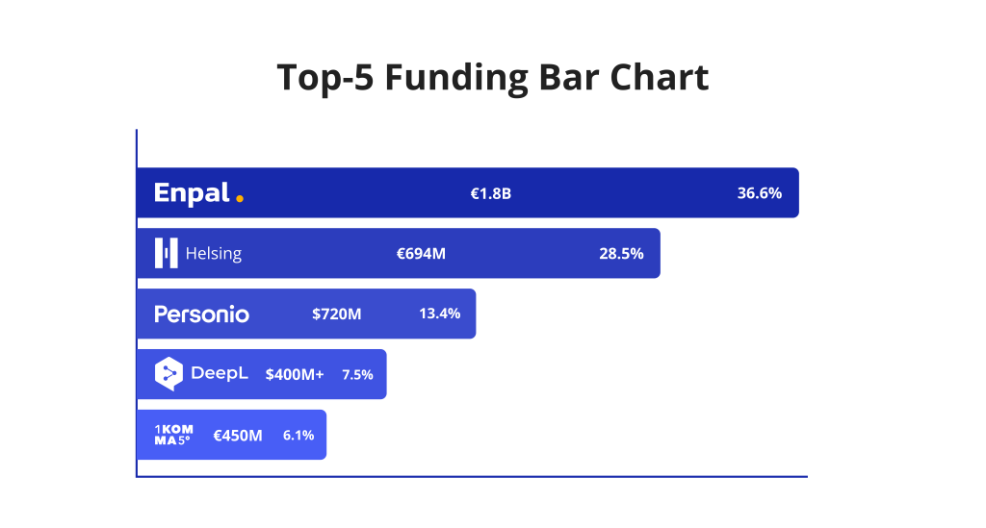986x528 pixels.
Task: Click the €1.8B funding value
Action: (490, 193)
